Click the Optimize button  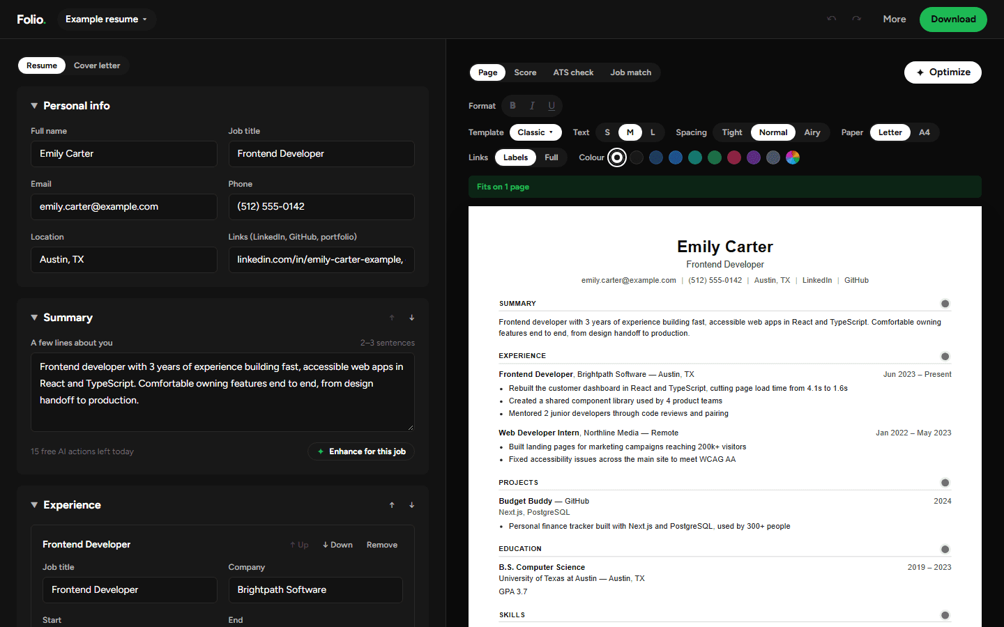943,72
